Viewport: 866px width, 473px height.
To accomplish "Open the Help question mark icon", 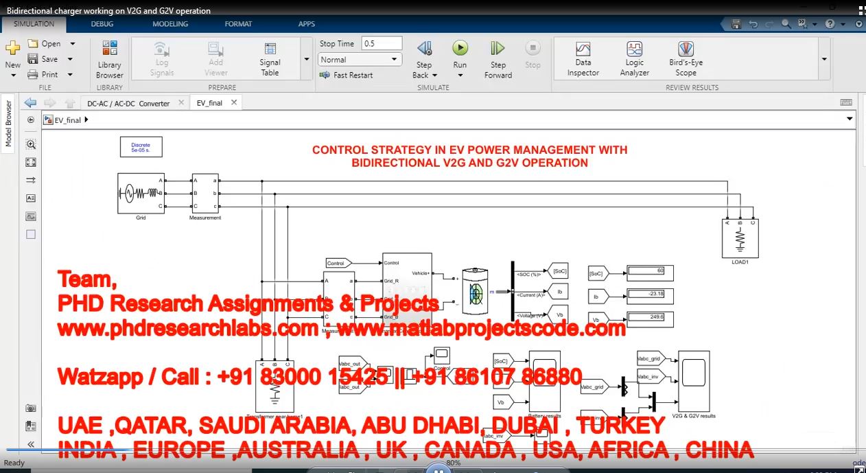I will pos(830,24).
